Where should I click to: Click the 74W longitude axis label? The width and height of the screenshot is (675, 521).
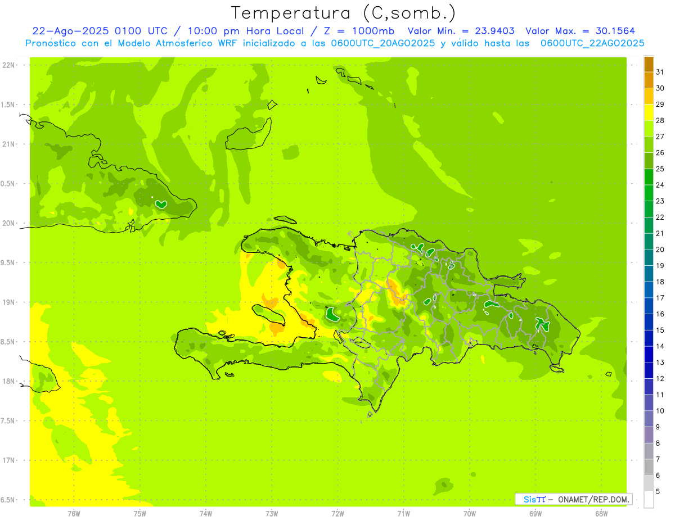pyautogui.click(x=206, y=514)
